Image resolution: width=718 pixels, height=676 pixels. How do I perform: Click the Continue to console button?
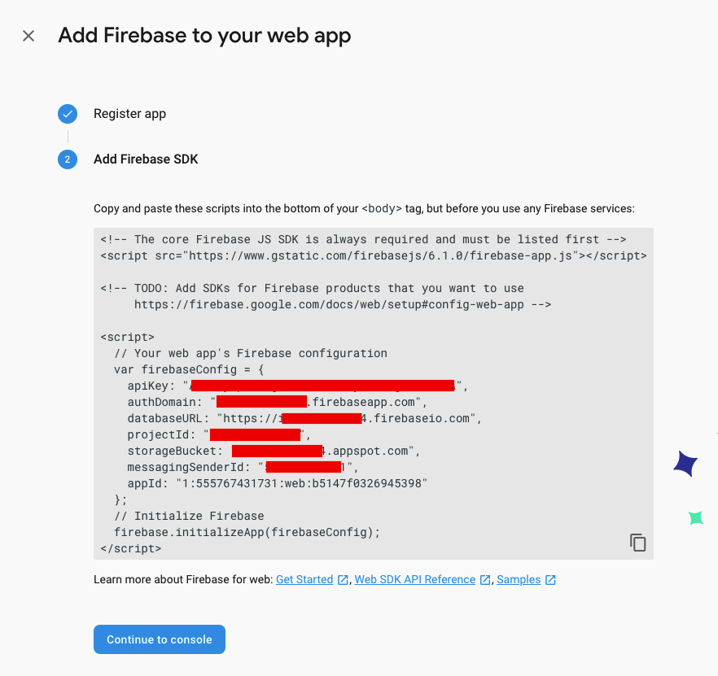click(160, 639)
